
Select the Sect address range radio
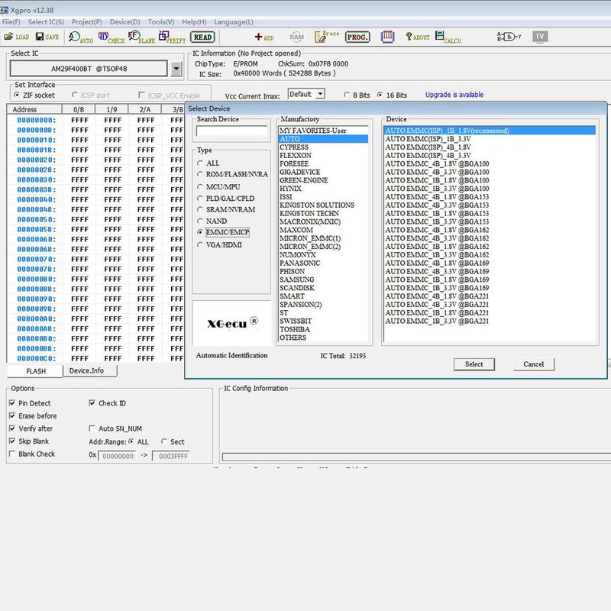point(164,441)
